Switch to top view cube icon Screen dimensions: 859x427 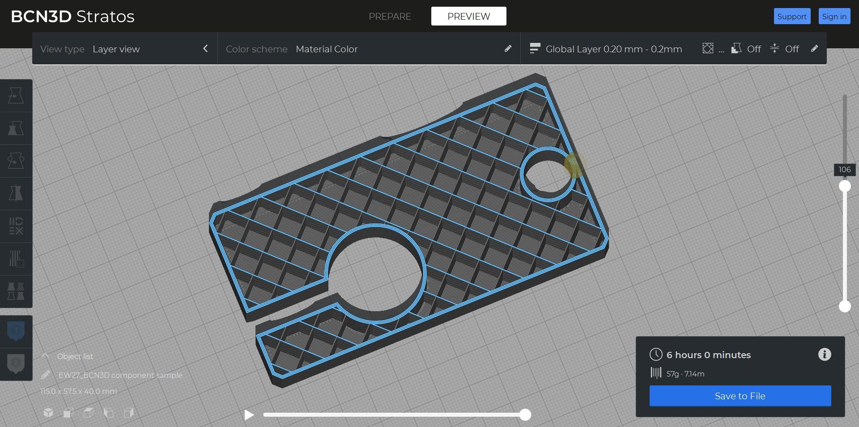(x=89, y=413)
